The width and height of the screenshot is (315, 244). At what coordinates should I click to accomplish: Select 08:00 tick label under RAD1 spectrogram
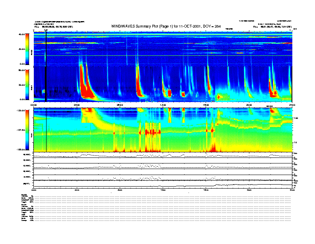[x=120, y=105]
